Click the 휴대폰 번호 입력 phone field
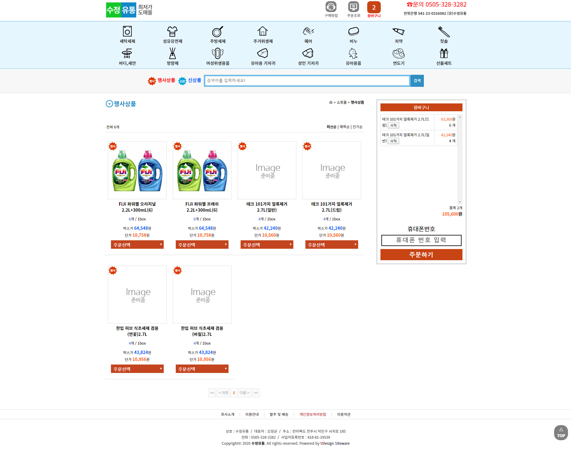Screen dimensions: 571x461 (x=421, y=240)
